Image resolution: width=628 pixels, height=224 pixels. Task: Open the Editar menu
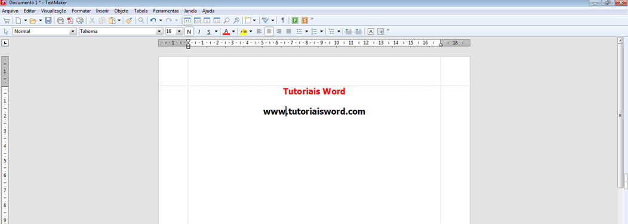[30, 11]
